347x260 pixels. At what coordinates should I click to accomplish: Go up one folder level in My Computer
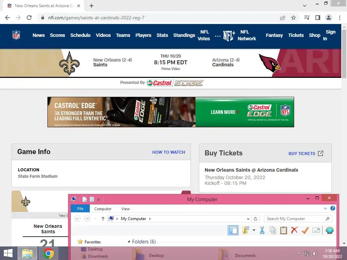click(x=103, y=219)
